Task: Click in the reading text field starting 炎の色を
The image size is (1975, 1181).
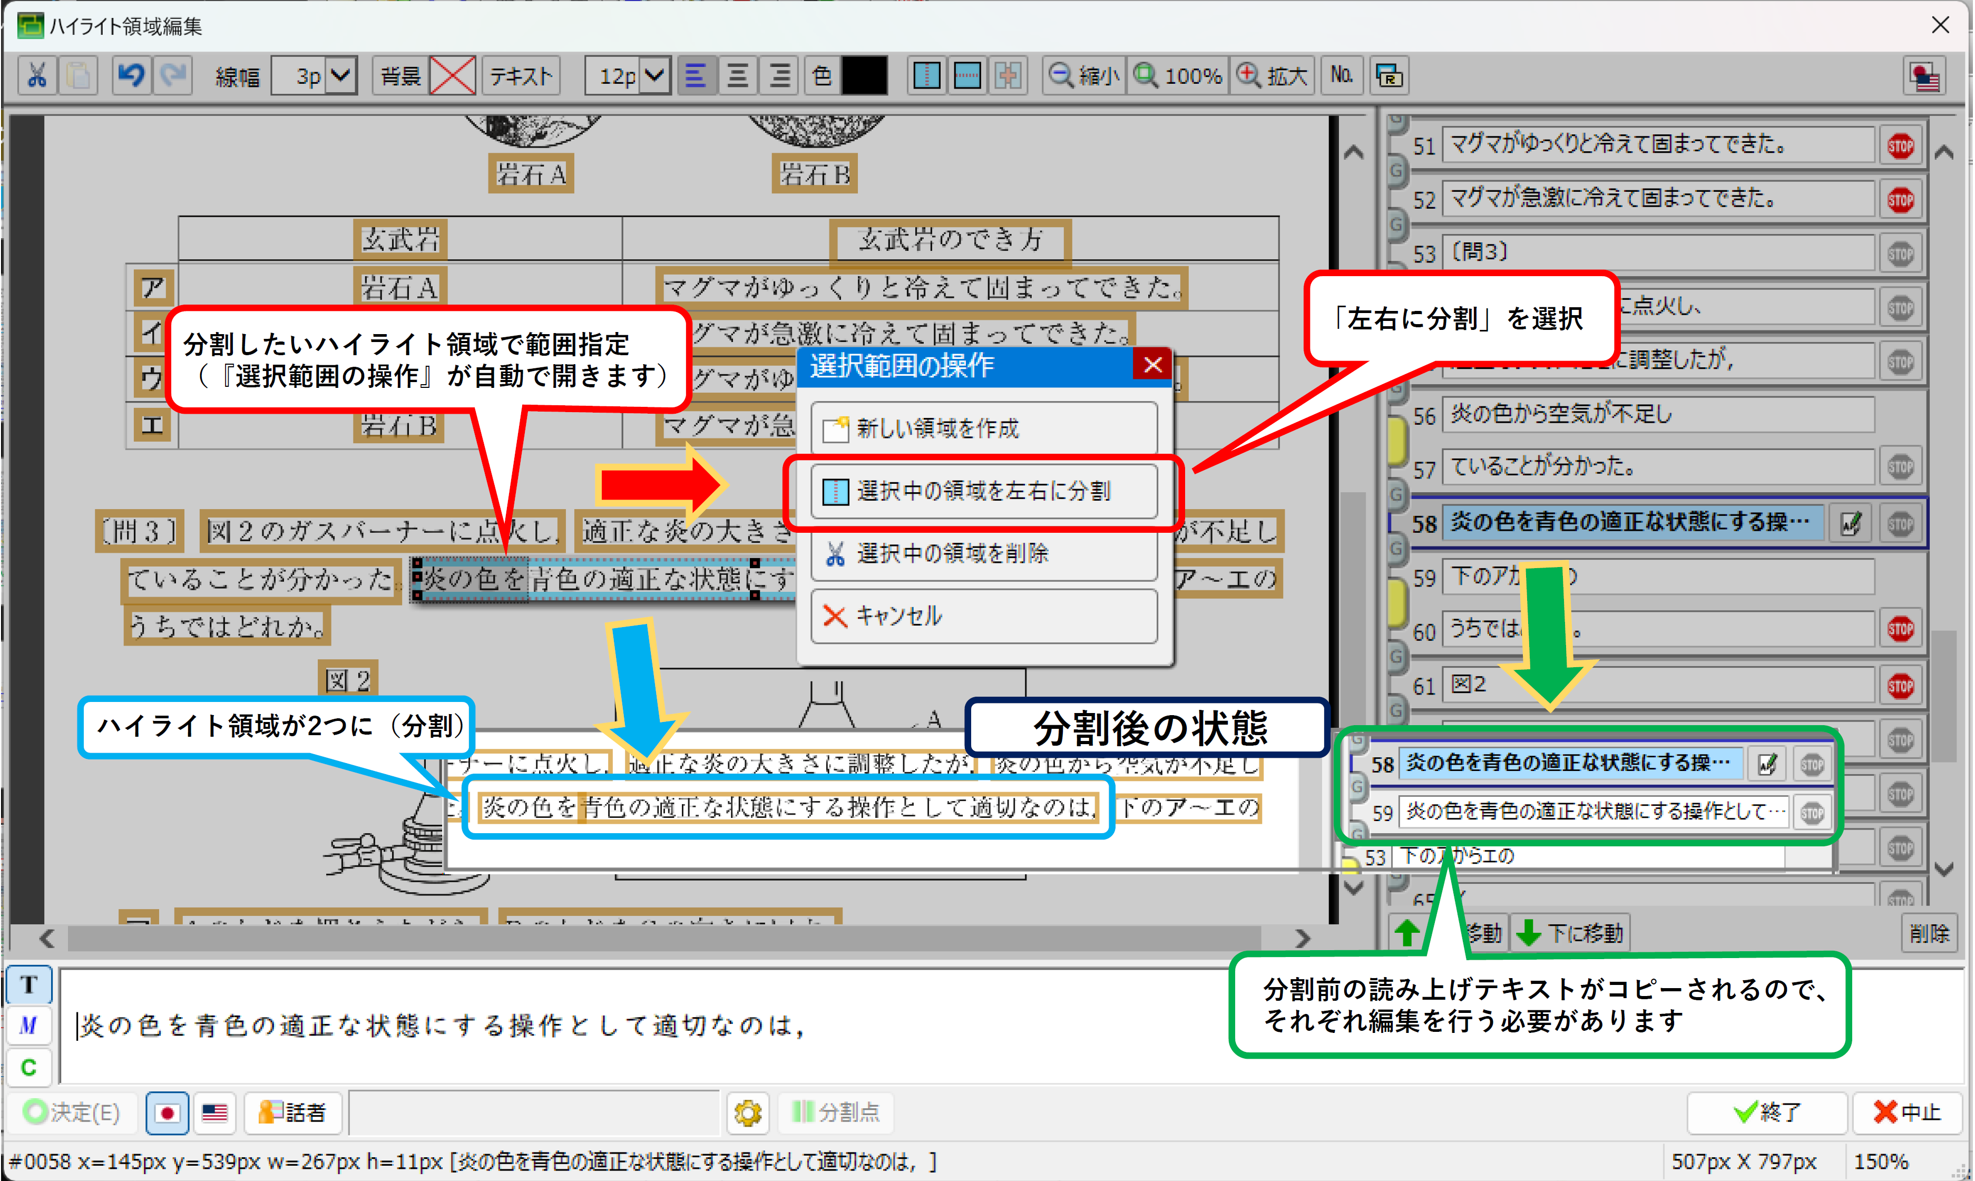Action: point(1011,1025)
